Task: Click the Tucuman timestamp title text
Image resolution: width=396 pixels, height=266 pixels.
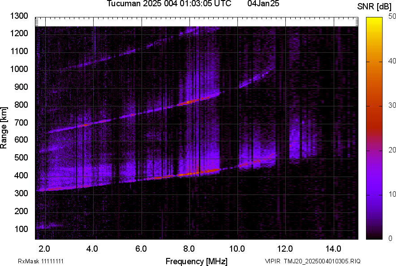Action: click(x=169, y=4)
